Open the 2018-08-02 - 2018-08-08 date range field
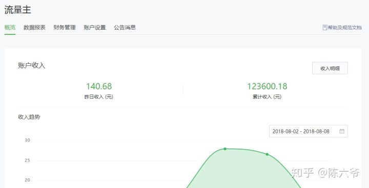 [x=309, y=131]
